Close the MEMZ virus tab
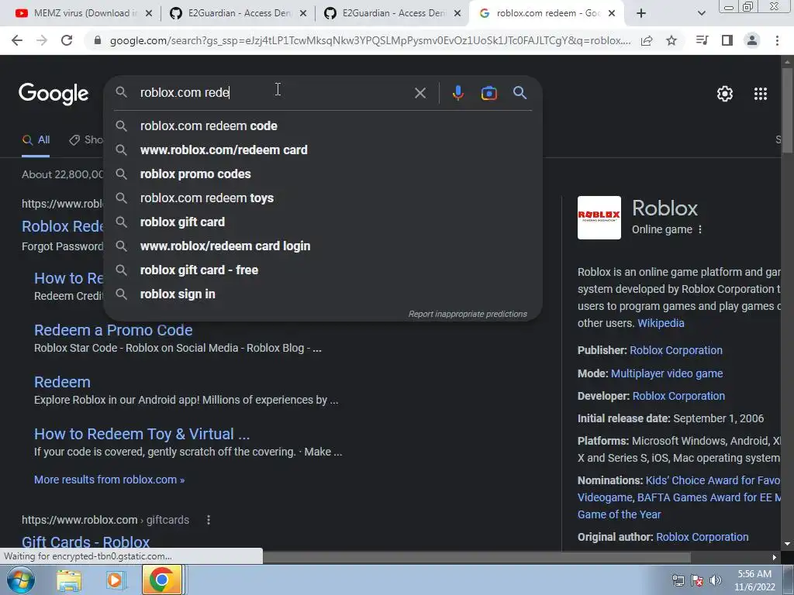 (148, 14)
